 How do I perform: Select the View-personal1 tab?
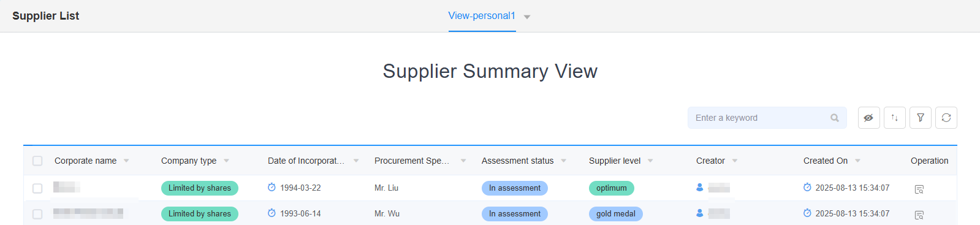point(482,16)
